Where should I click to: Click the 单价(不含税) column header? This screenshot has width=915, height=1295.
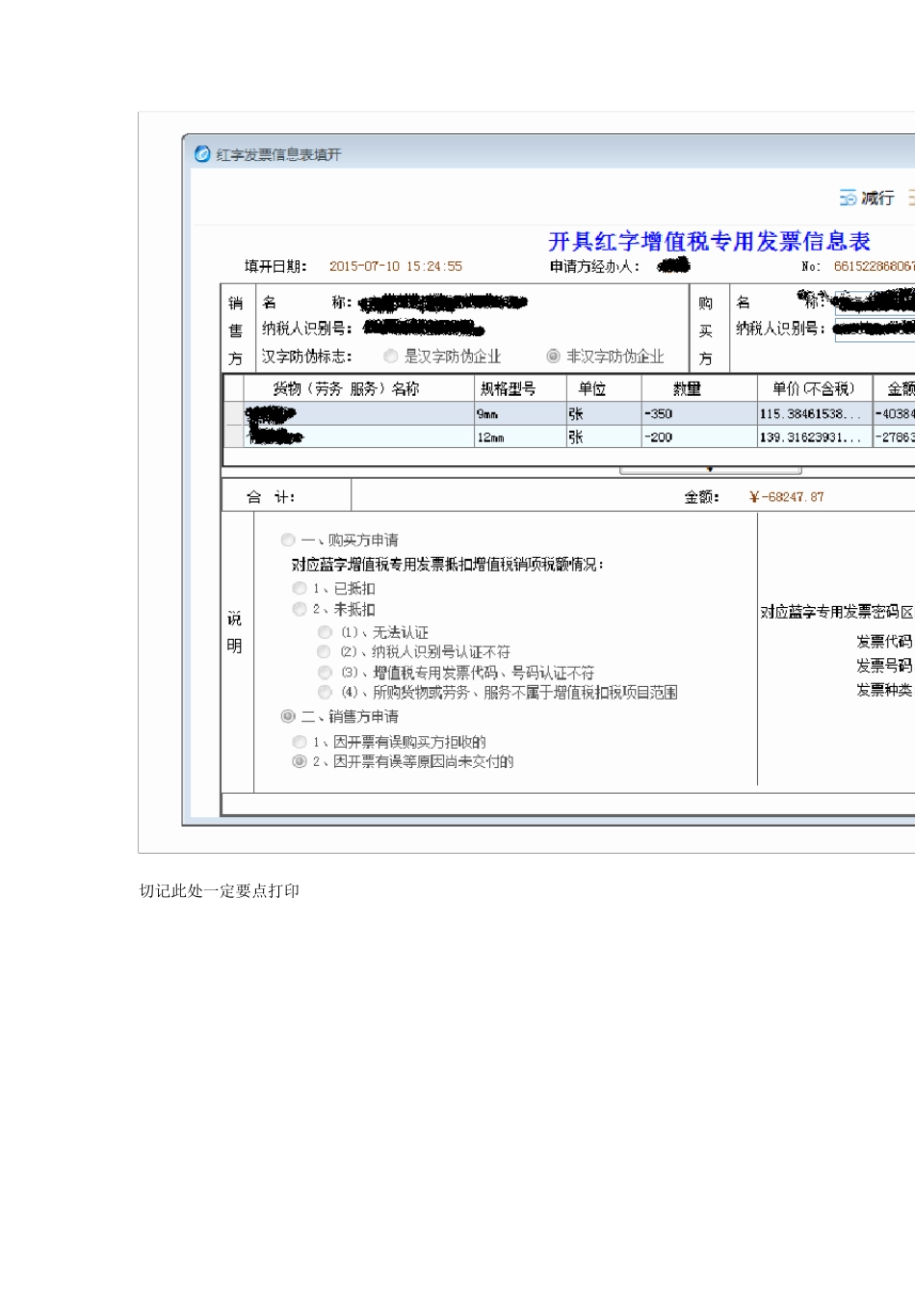click(815, 388)
